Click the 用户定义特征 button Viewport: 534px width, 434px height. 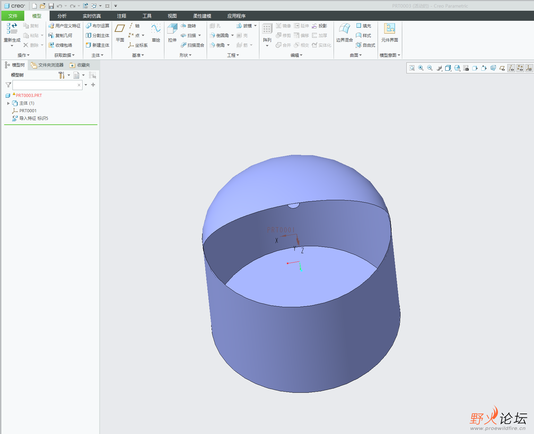64,26
